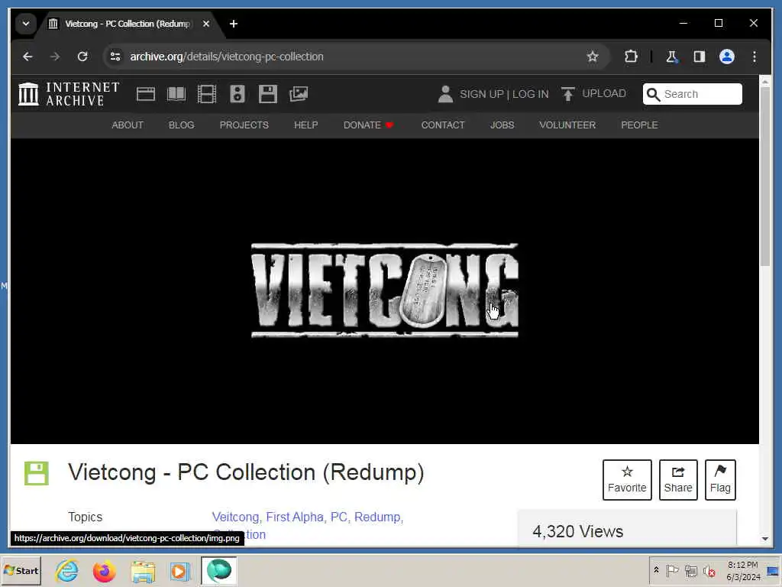Screen dimensions: 782x587
Task: Click the address bar URL text
Action: [x=227, y=57]
